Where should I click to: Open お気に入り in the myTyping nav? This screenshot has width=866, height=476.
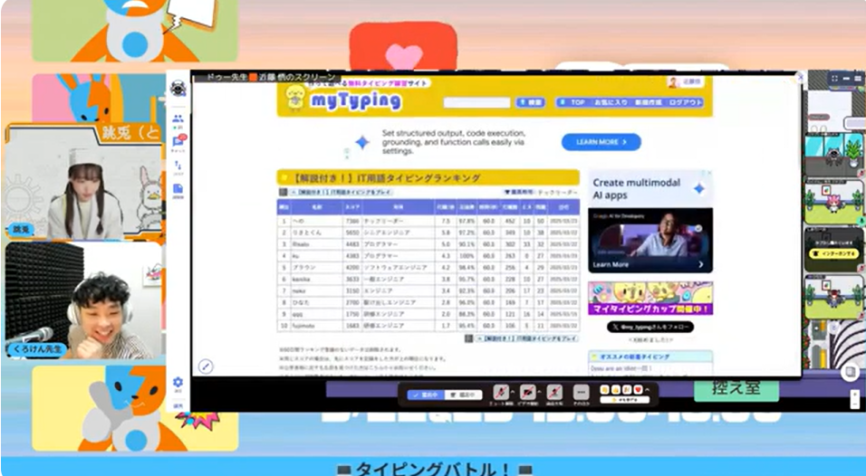611,102
